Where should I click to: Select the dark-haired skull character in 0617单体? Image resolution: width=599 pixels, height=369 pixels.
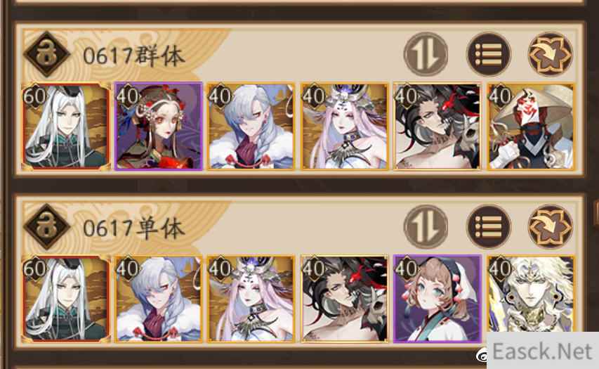point(344,299)
